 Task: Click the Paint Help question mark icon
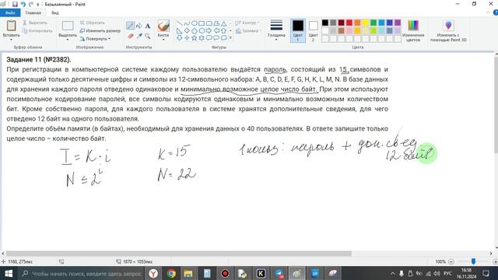tap(496, 12)
